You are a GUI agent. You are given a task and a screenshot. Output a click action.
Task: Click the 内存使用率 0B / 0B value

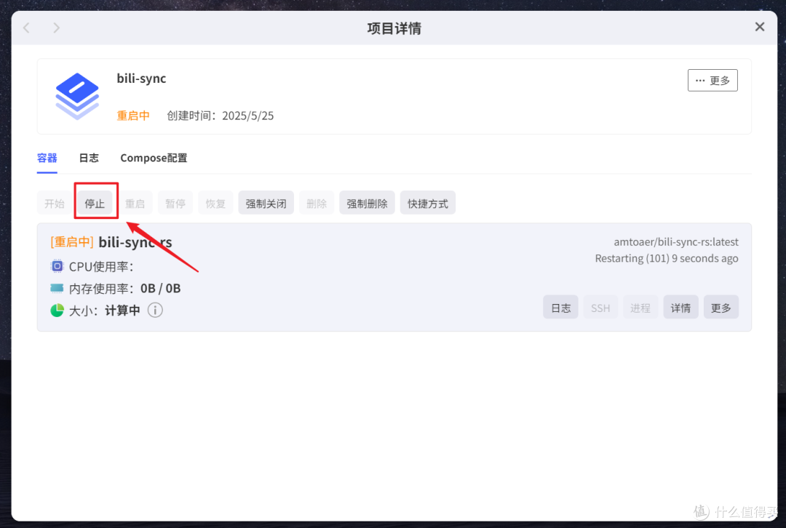[x=160, y=288]
